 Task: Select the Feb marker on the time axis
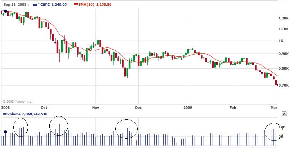pos(233,107)
